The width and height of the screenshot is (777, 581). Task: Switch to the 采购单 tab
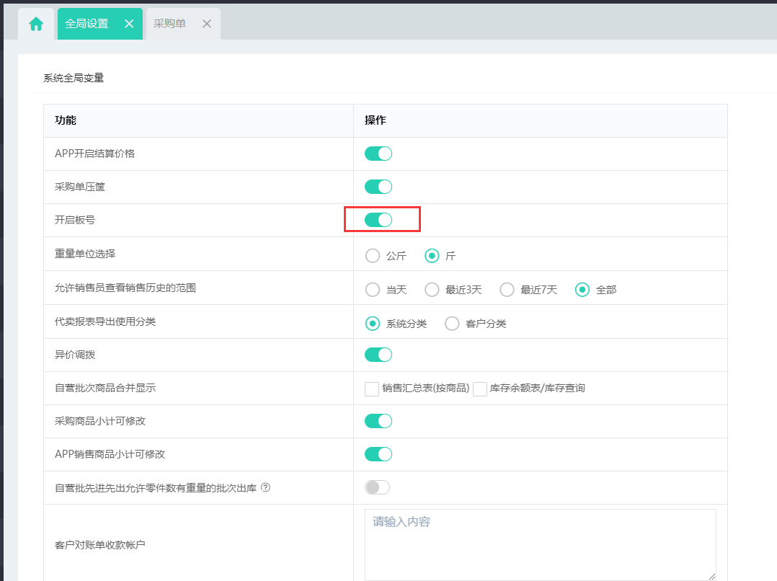tap(169, 24)
